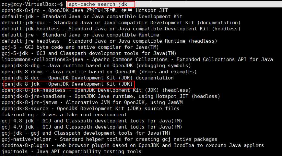Select the openjdk-8-jre-jamvm JamVM line
This screenshot has height=156, width=282.
(92, 102)
